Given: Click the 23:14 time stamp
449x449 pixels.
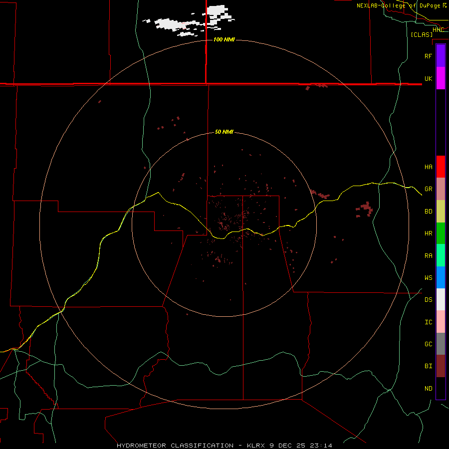Looking at the screenshot, I should [321, 446].
